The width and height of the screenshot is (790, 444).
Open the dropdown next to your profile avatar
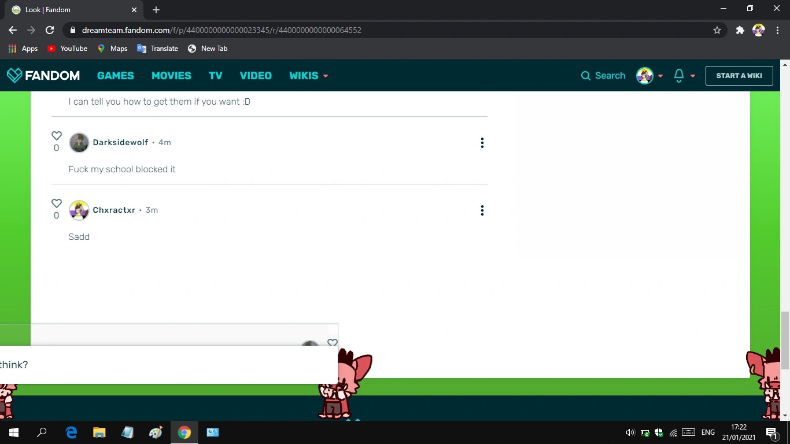[x=660, y=75]
